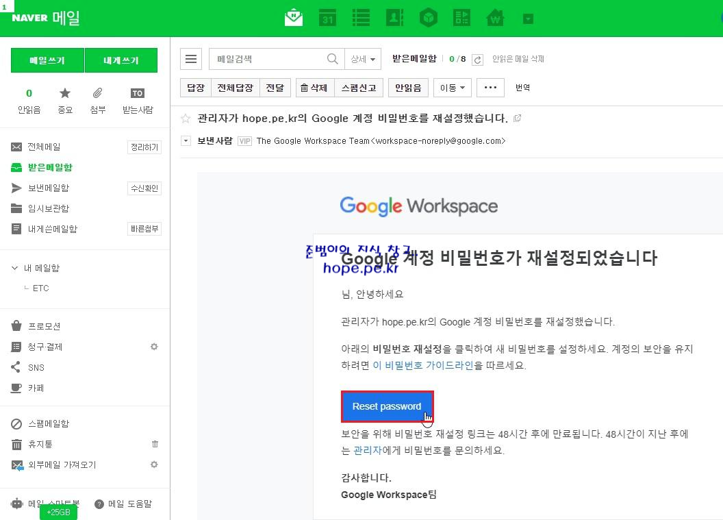723x520 pixels.
Task: Star the message via star toggle
Action: (x=186, y=119)
